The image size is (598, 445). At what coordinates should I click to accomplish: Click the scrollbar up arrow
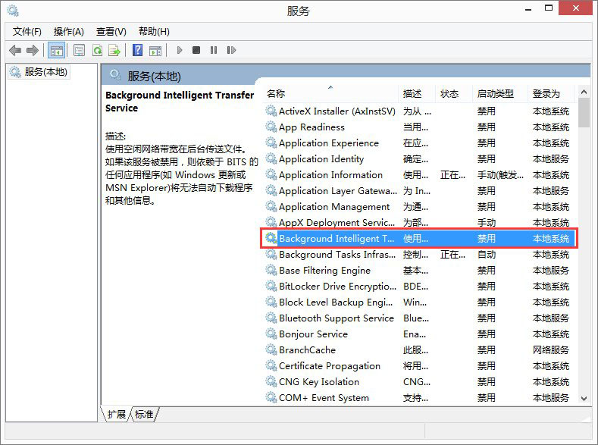coord(584,92)
